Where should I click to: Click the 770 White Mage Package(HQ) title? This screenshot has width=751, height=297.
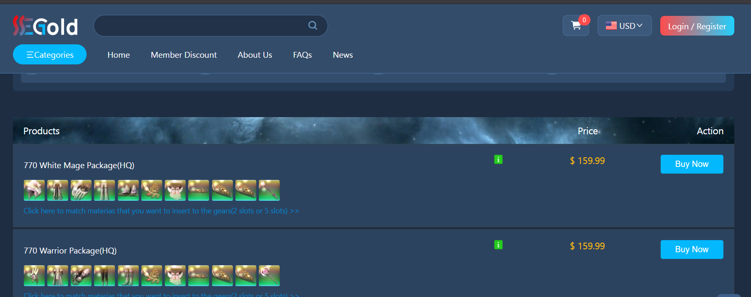click(79, 165)
